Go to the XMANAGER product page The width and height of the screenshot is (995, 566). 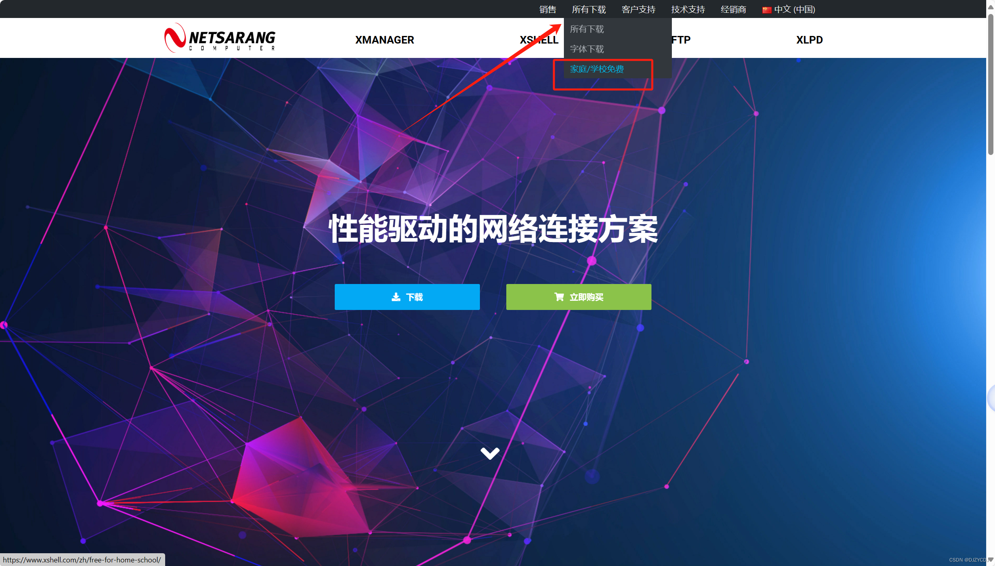(384, 40)
